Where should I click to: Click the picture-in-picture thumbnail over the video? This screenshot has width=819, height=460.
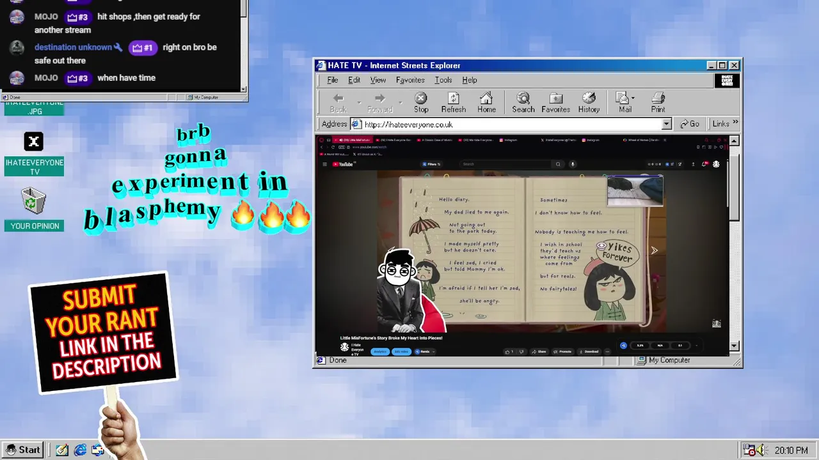(635, 191)
